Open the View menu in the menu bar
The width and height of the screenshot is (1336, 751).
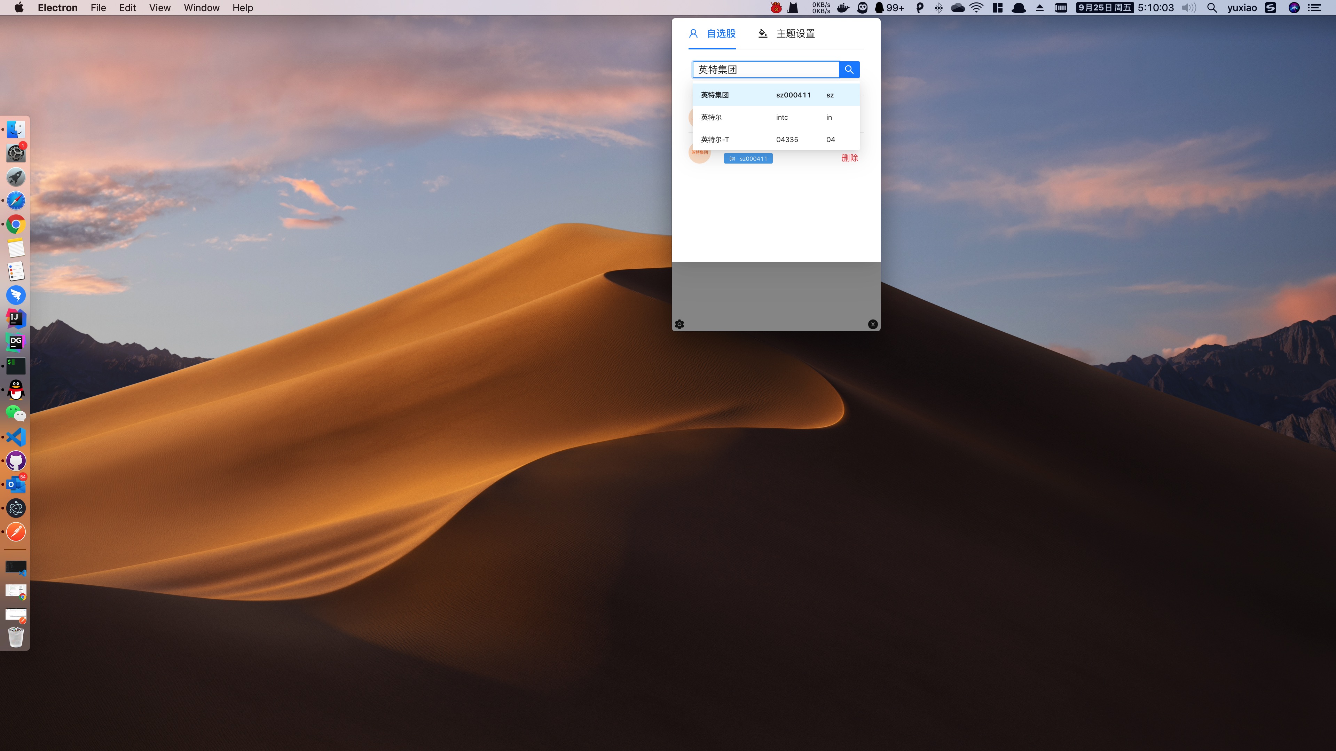point(160,8)
